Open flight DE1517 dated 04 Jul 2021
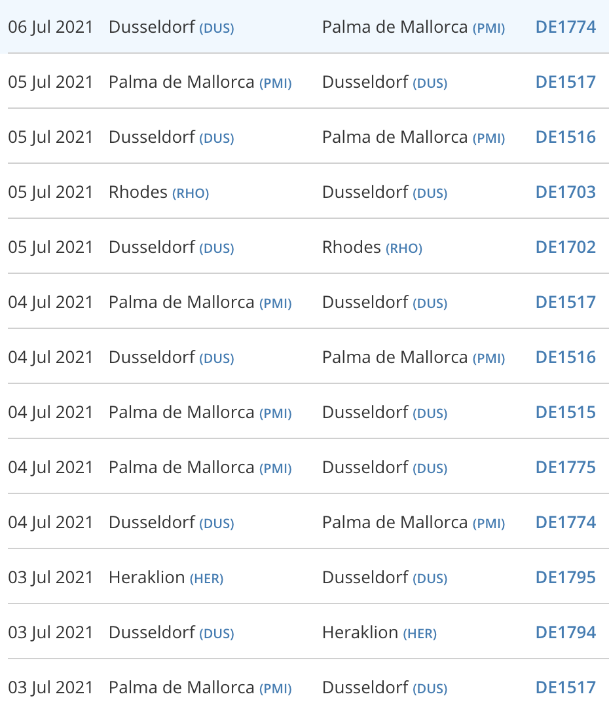Viewport: 609px width, 709px height. pos(565,302)
